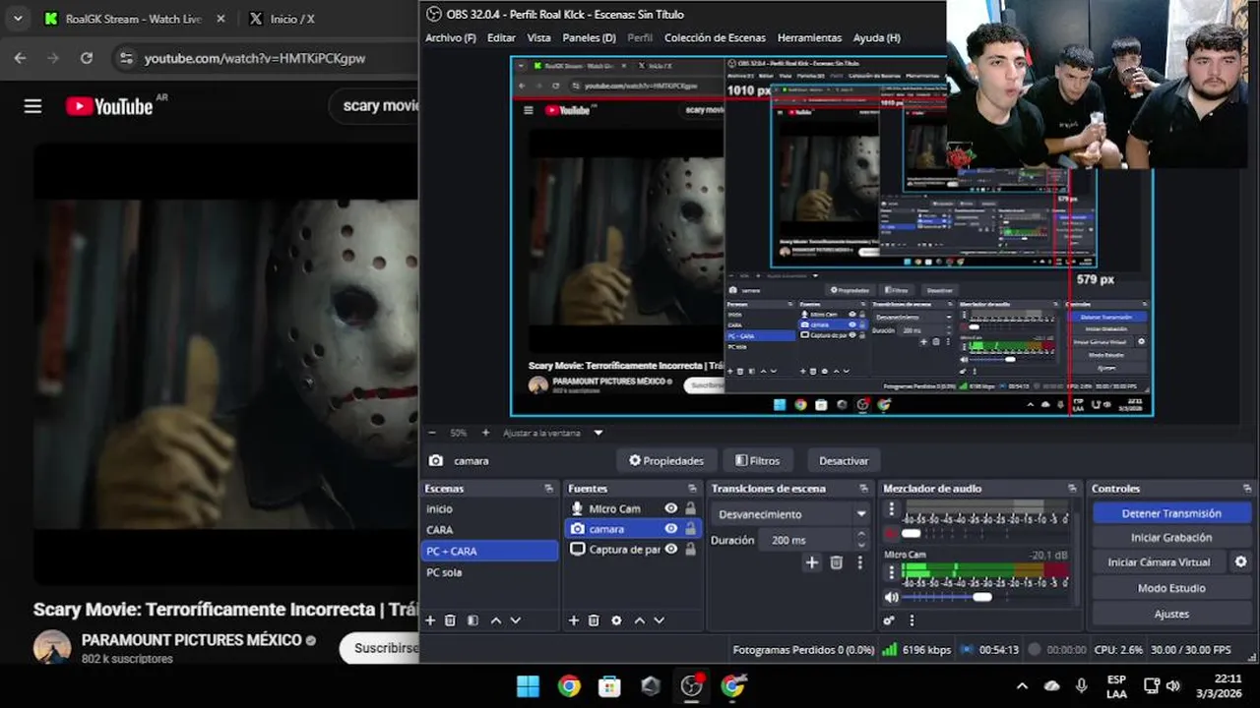
Task: Open Colección de Escenas menu
Action: 715,37
